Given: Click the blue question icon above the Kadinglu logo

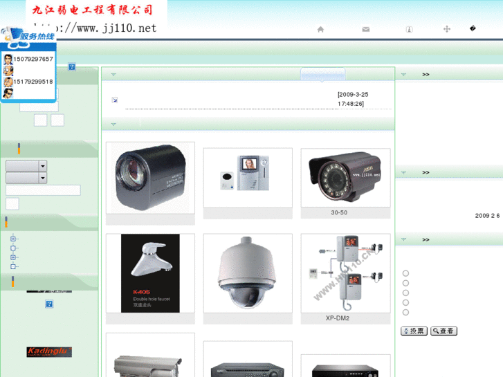Looking at the screenshot, I should [49, 304].
